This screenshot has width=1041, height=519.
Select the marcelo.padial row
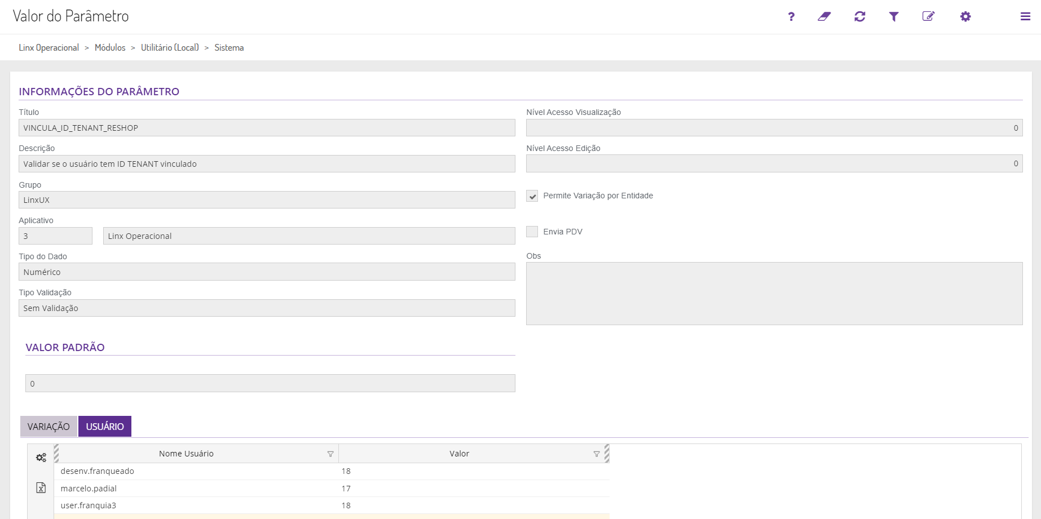89,489
